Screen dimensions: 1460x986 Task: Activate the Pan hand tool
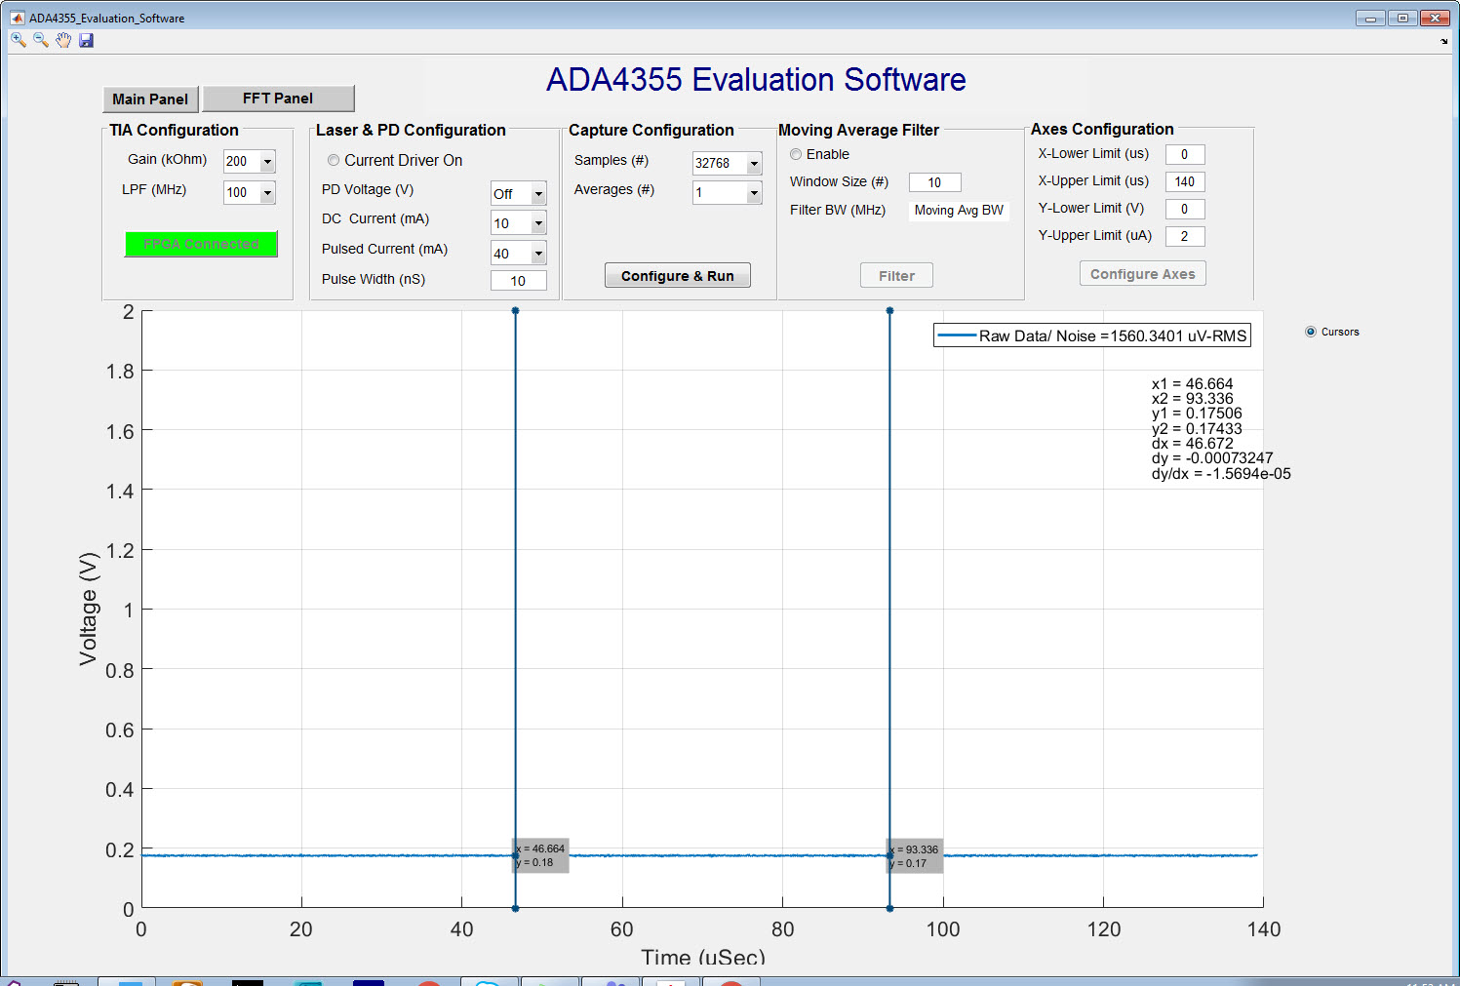coord(63,40)
